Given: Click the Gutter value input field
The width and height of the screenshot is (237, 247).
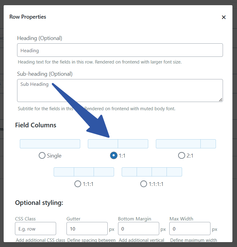Looking at the screenshot, I should tap(87, 229).
